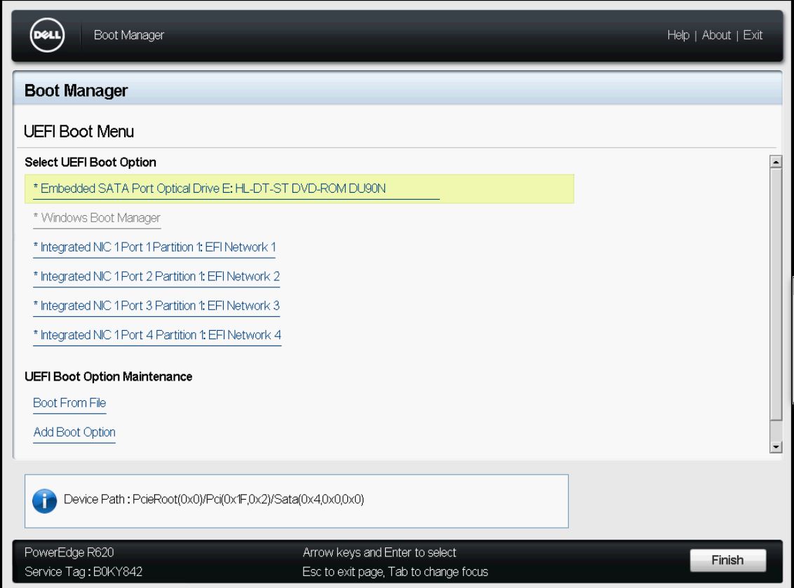794x588 pixels.
Task: Click the scrollbar down arrow
Action: (x=776, y=446)
